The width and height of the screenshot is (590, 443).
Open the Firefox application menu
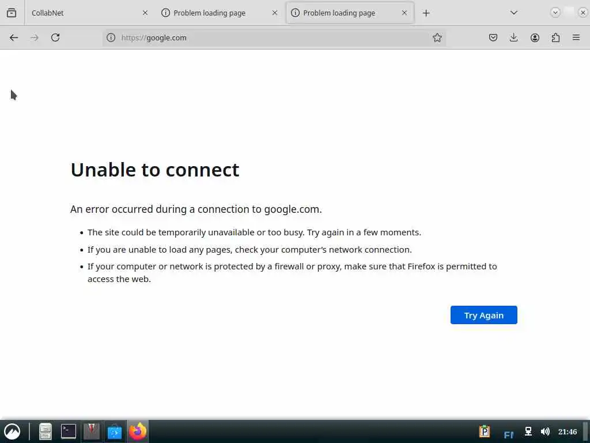coord(576,37)
